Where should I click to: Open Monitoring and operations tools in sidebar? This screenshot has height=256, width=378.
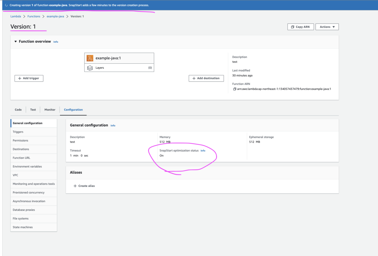(34, 184)
